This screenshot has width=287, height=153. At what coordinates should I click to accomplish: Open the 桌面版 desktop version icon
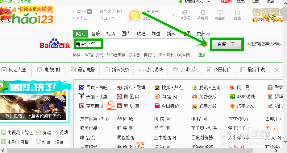(x=220, y=15)
